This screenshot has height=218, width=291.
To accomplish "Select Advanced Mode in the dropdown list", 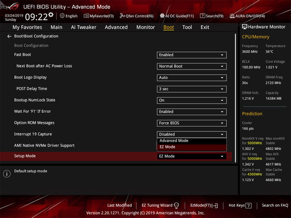I will [x=192, y=141].
